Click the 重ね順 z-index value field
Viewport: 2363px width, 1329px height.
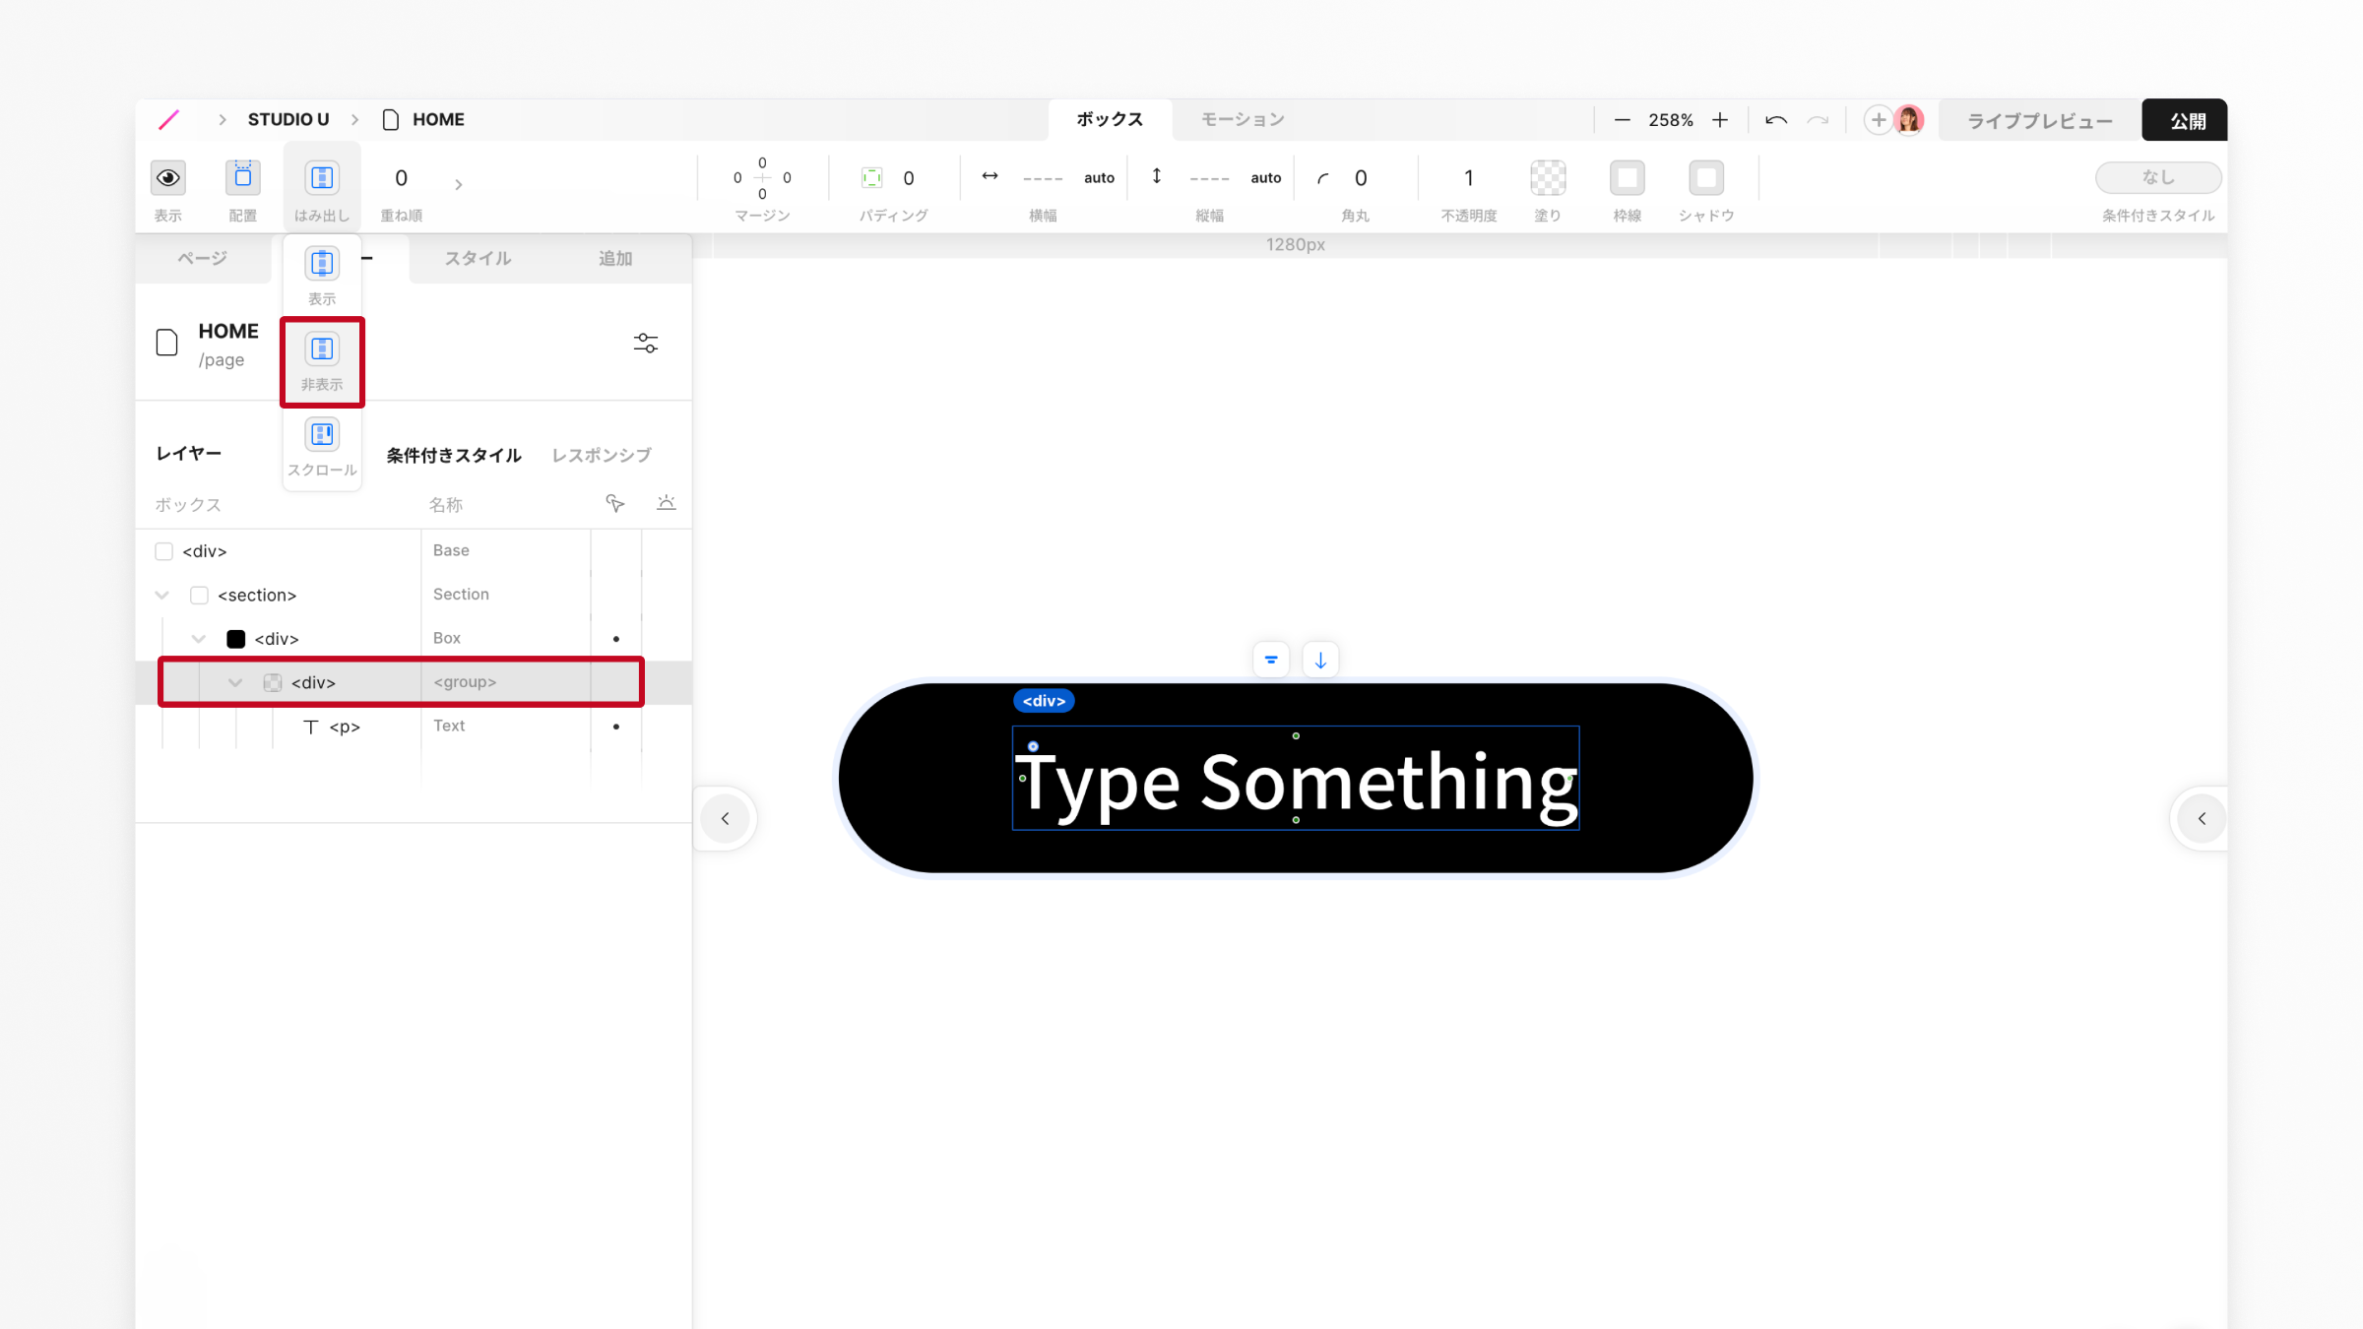pos(401,178)
